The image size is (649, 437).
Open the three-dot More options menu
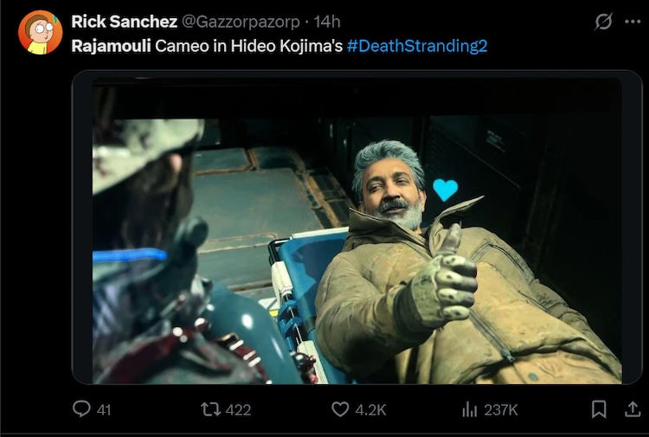[x=633, y=22]
